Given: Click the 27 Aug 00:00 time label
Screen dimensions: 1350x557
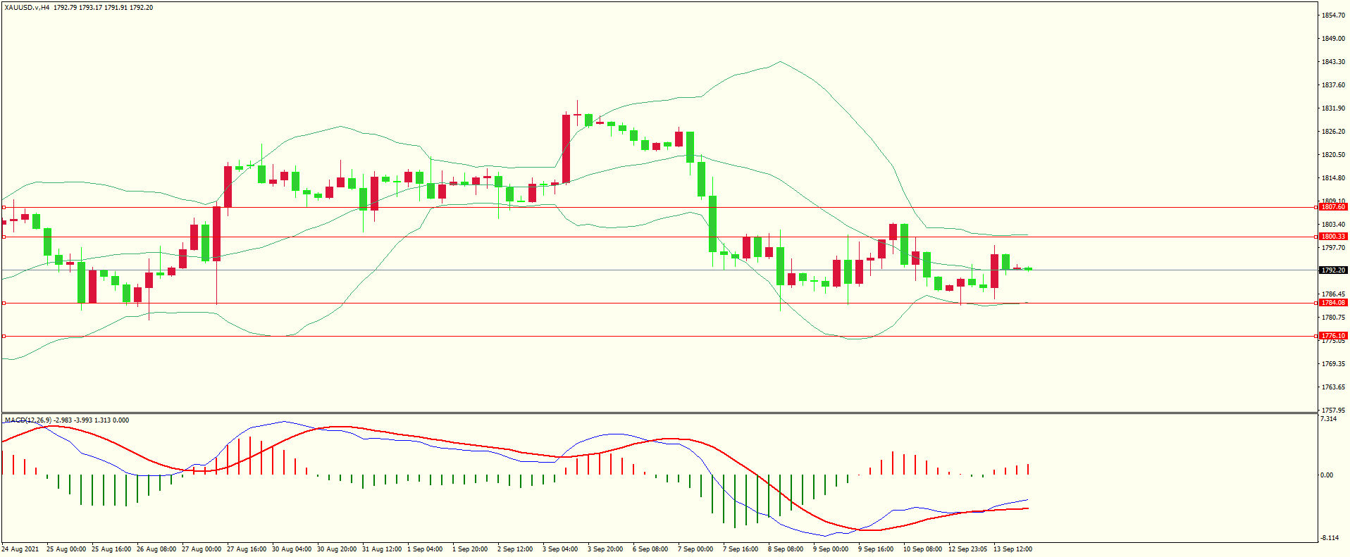Looking at the screenshot, I should pos(202,549).
